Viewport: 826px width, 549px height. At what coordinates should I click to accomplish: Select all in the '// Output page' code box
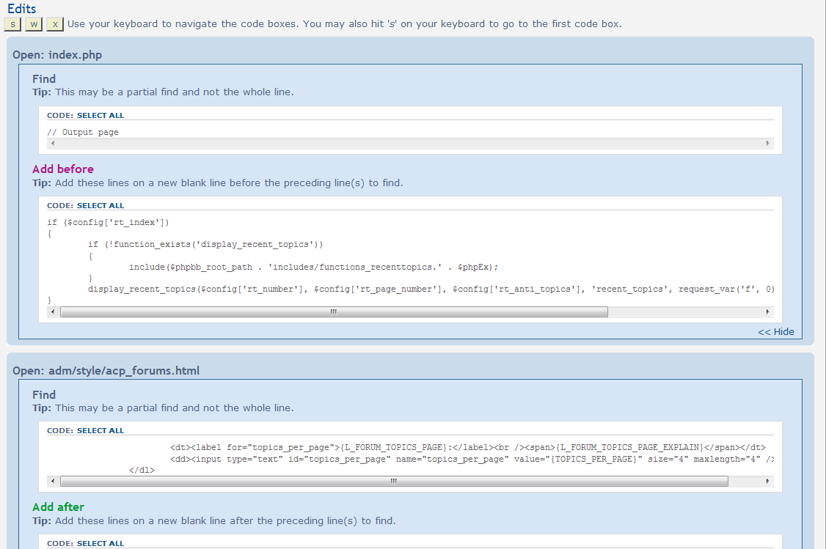(x=100, y=115)
